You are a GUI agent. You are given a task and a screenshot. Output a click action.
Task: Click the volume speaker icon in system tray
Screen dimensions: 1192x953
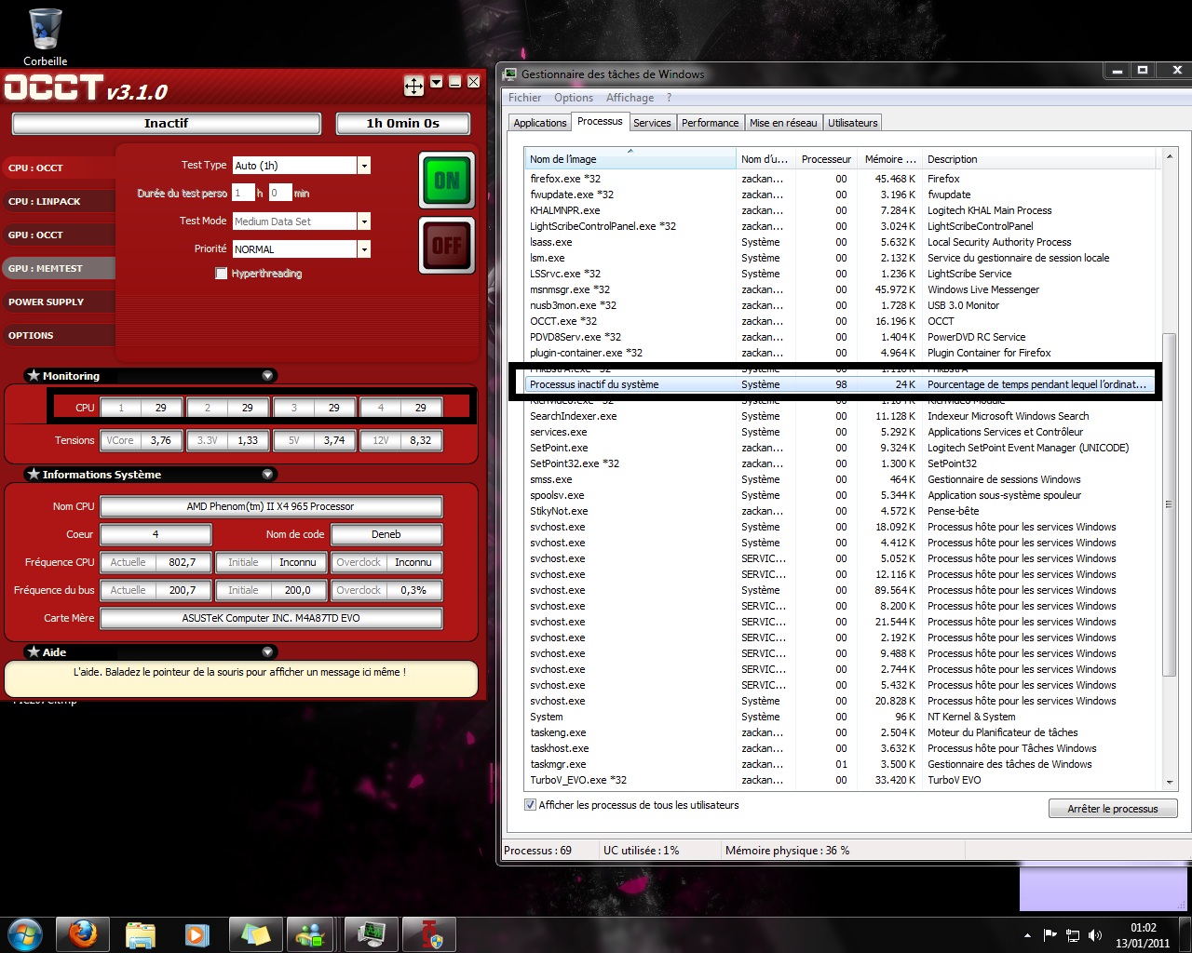[1094, 935]
